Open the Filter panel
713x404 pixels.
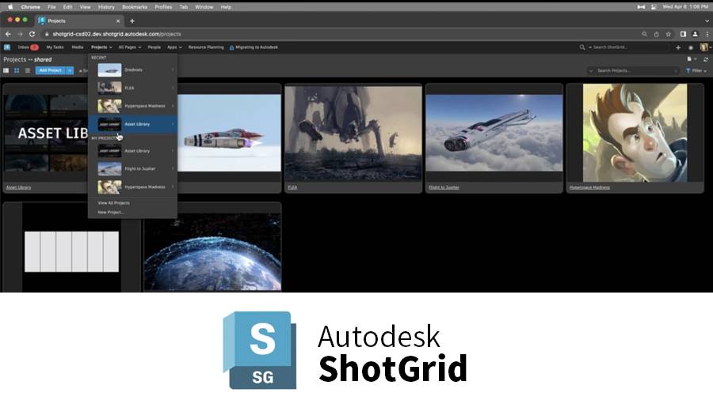tap(696, 70)
